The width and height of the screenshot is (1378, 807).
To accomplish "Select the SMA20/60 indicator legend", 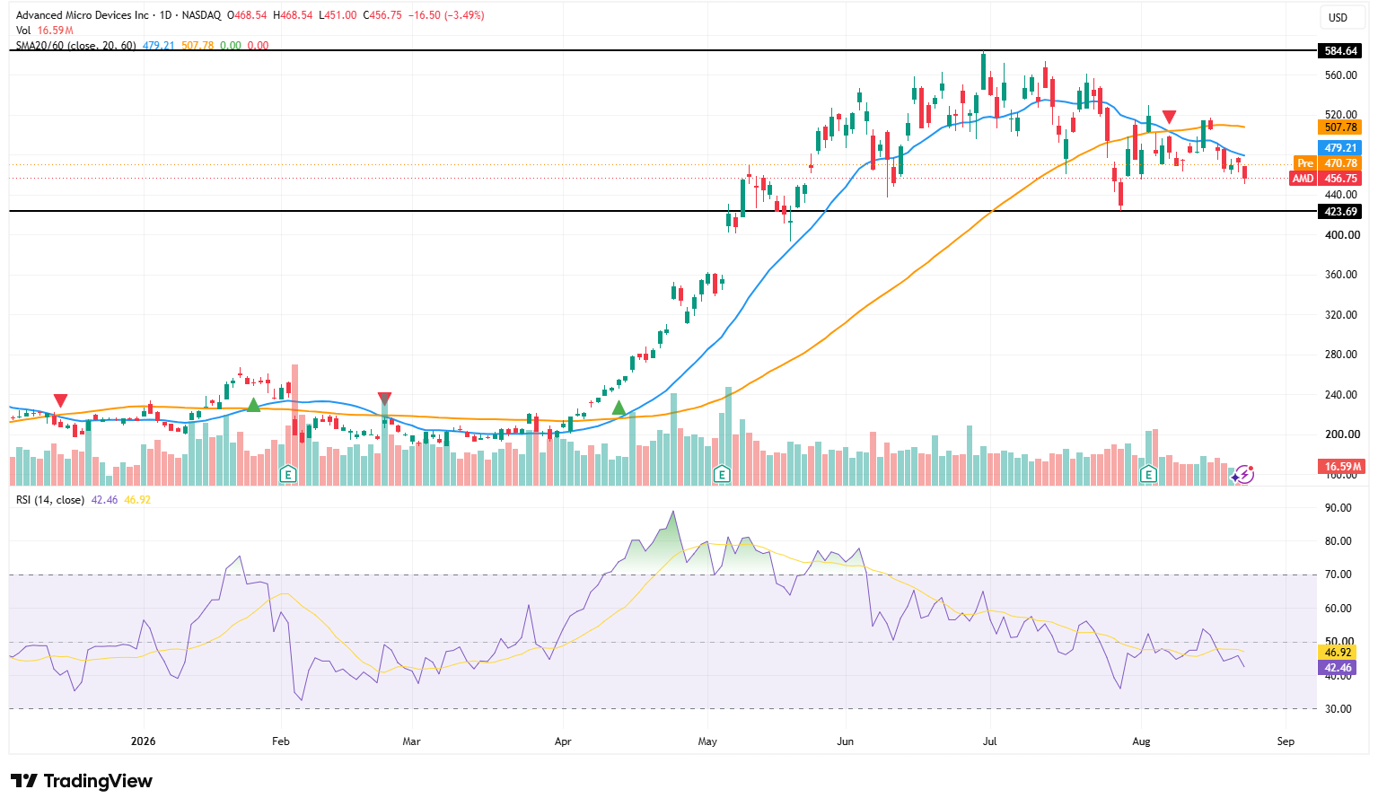I will [76, 45].
